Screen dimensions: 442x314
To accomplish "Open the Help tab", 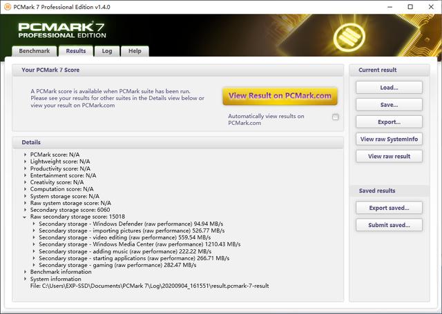I will point(135,51).
